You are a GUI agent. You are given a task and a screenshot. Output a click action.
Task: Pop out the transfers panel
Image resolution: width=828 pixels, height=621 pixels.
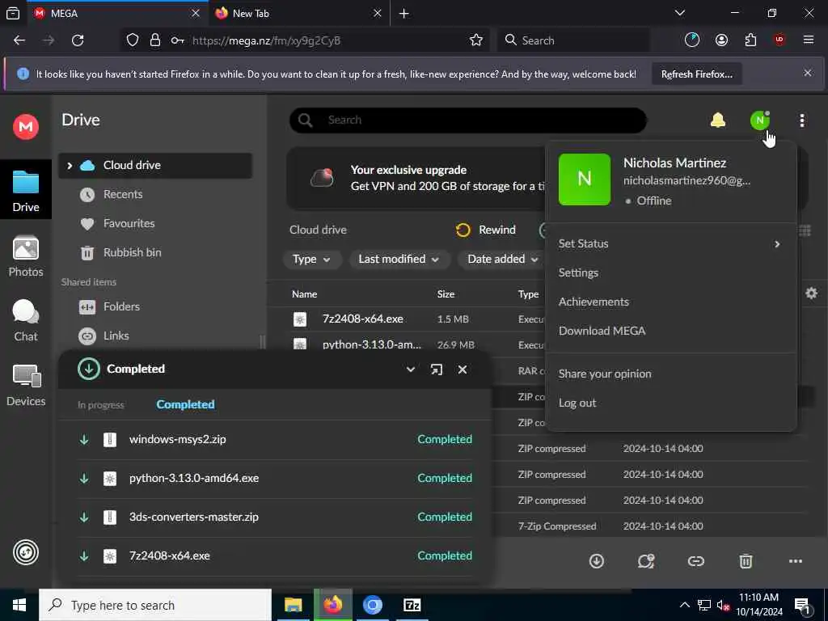(436, 370)
